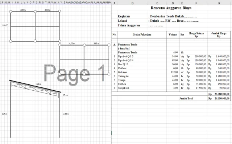Click the title 'Rencana Anggaran Biaya'

[171, 8]
